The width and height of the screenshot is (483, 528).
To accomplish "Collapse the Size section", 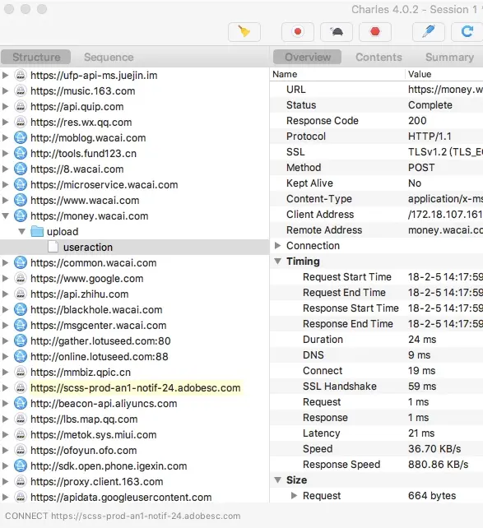I will coord(277,479).
